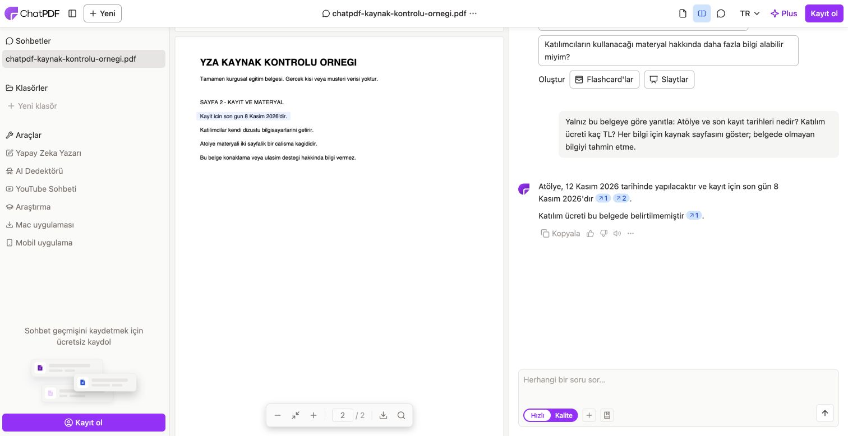848x436 pixels.
Task: Send the message with the up-arrow button
Action: click(824, 413)
